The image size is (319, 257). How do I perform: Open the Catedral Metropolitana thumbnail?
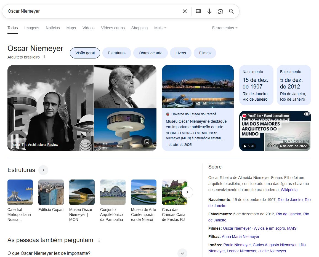coord(20,192)
